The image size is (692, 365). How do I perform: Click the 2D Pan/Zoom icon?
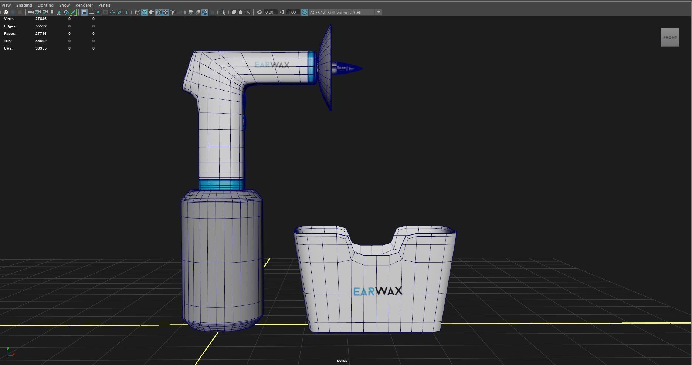(x=66, y=12)
